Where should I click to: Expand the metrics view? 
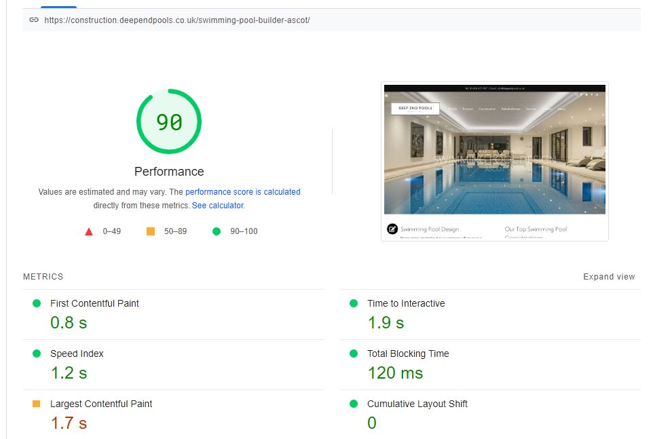[x=609, y=277]
